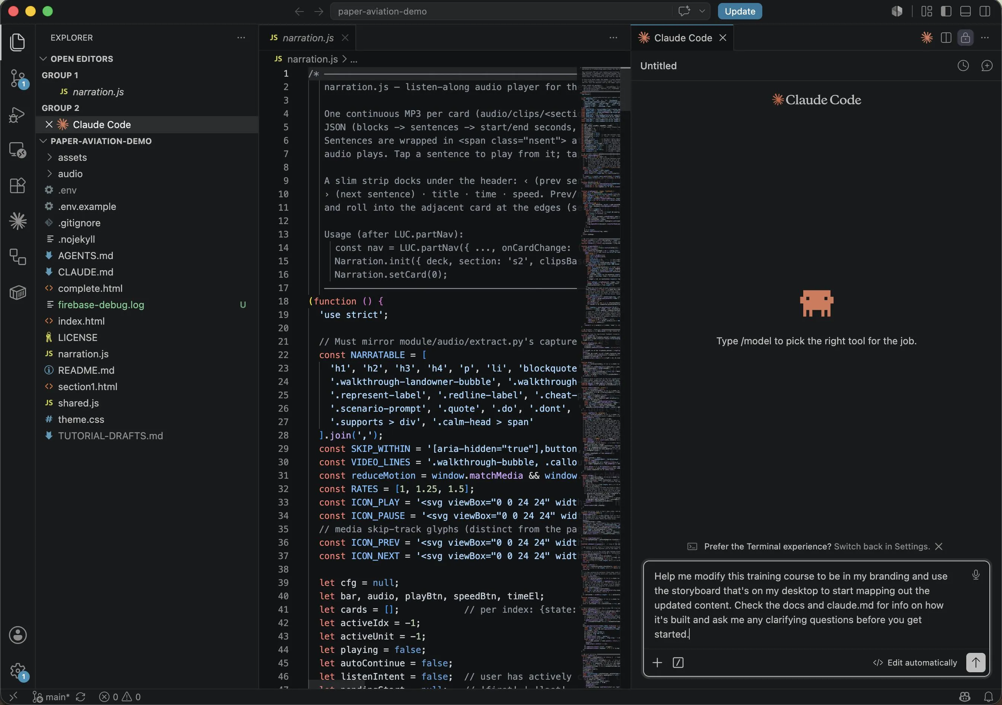Open the Source Control view
The image size is (1002, 705).
point(17,79)
